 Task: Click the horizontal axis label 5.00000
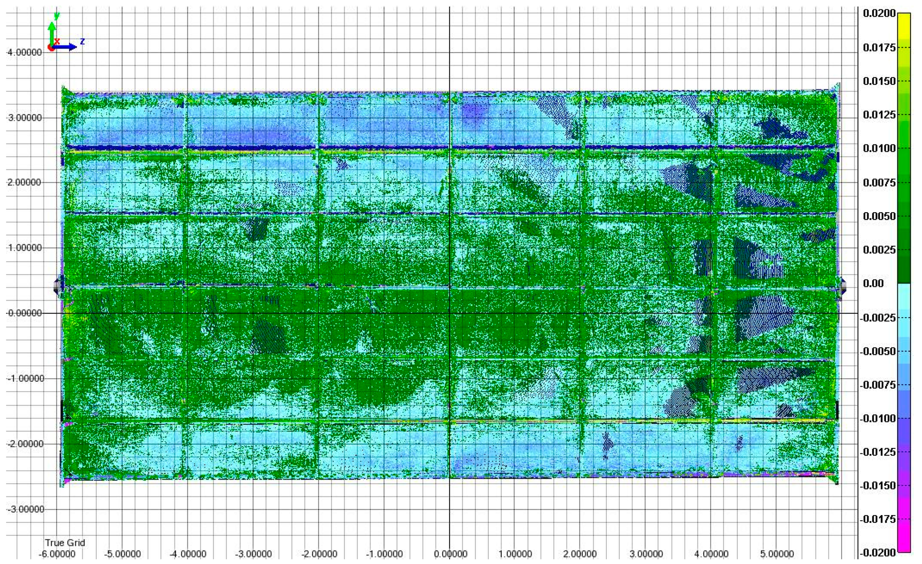point(777,554)
